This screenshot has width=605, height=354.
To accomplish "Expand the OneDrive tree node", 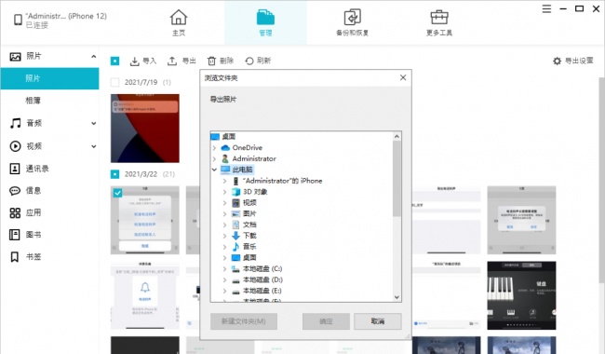I will click(214, 148).
